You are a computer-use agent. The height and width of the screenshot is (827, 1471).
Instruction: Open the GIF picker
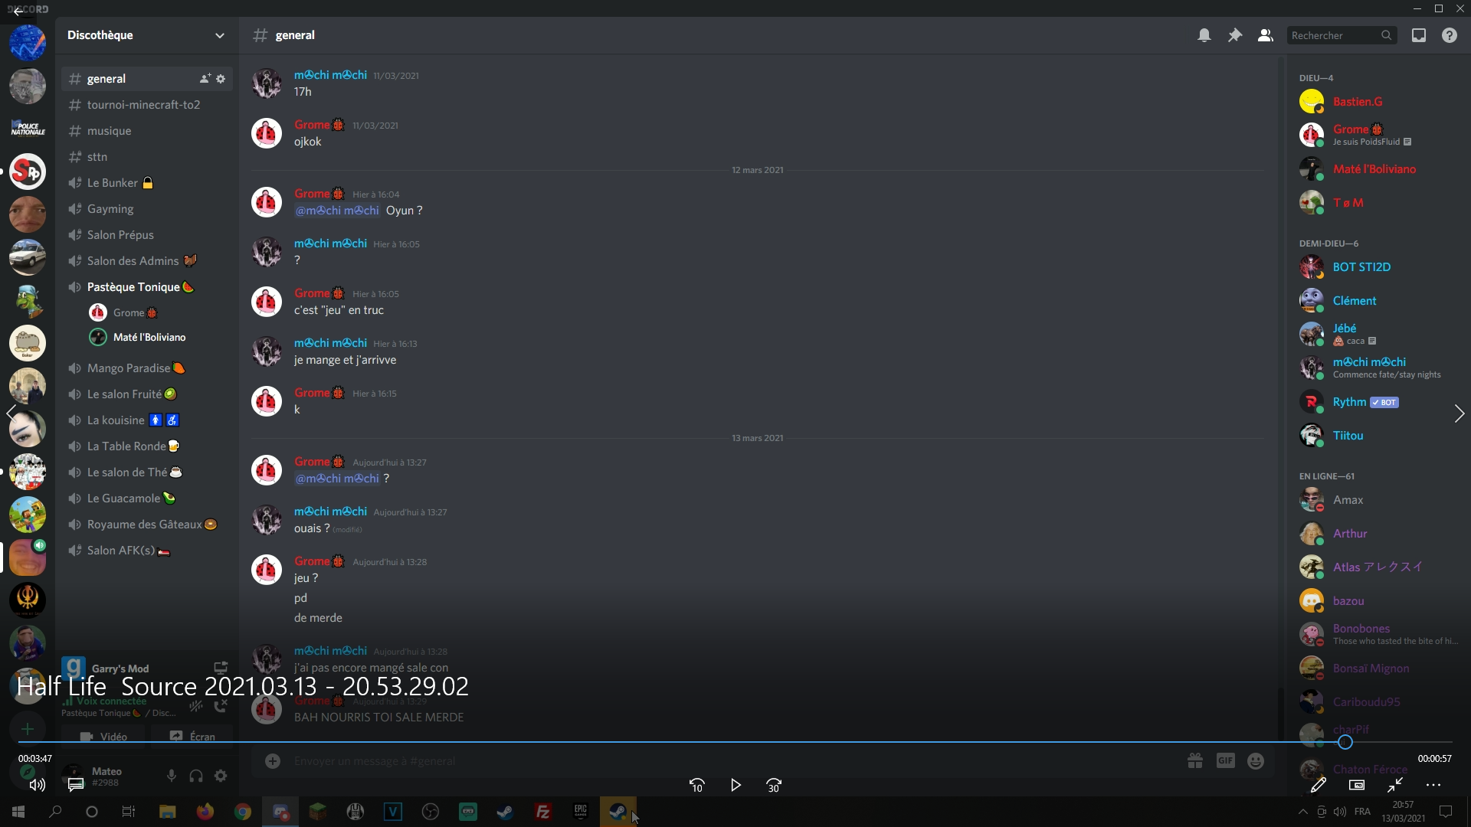tap(1226, 760)
